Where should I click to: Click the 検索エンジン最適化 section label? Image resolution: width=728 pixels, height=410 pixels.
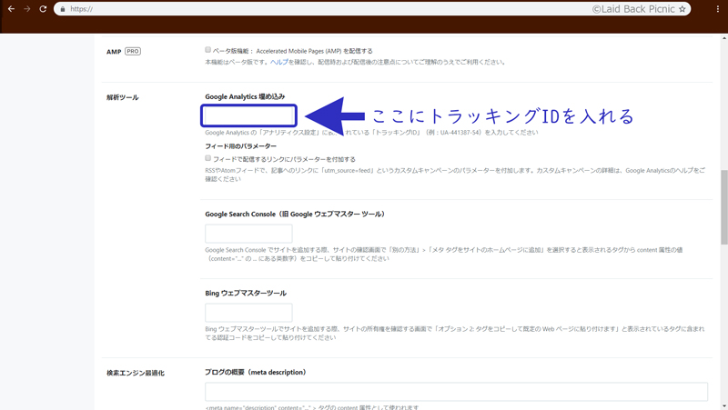pos(135,373)
